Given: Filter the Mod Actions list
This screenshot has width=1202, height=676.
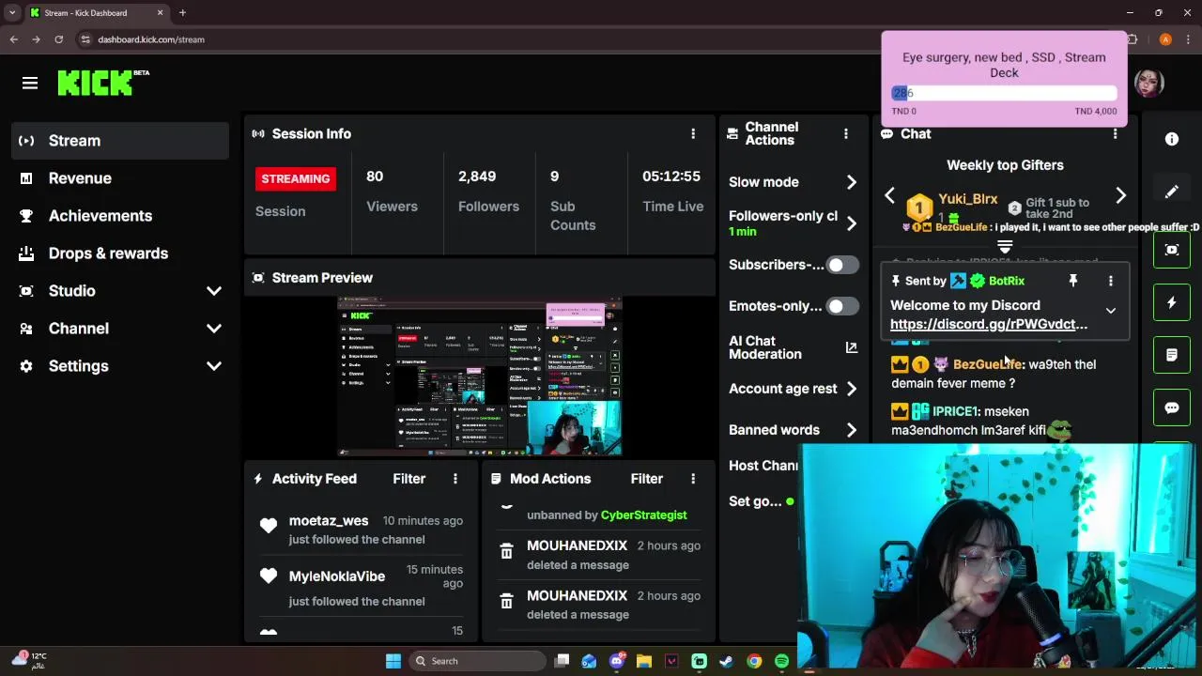Looking at the screenshot, I should pos(646,479).
